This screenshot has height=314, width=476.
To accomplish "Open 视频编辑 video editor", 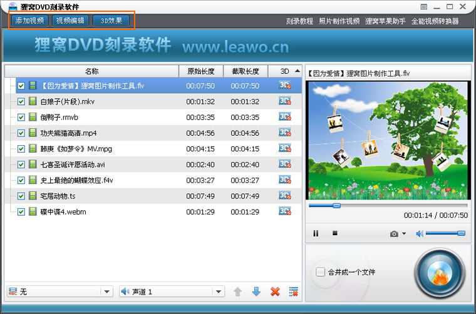I will [x=70, y=21].
